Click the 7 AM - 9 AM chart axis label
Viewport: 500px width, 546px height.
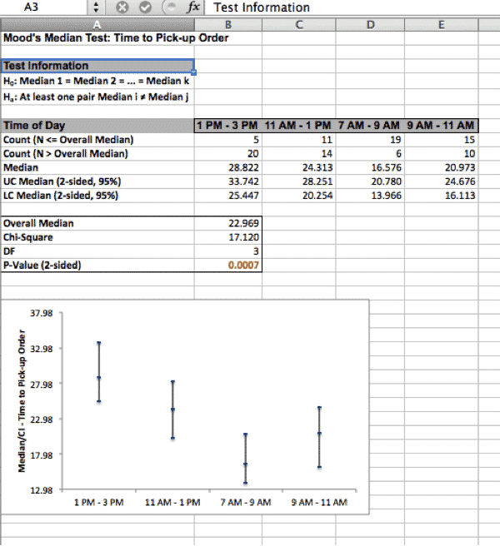click(246, 503)
